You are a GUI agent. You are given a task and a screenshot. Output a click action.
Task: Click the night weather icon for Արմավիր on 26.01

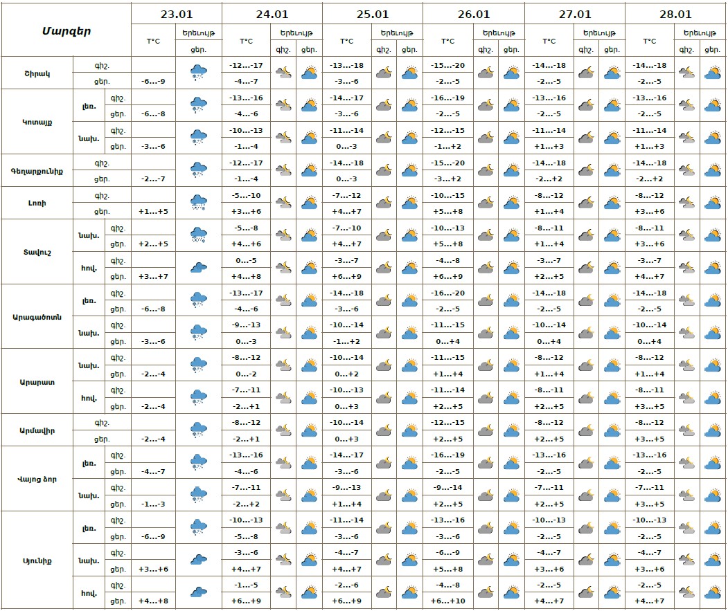[x=486, y=430]
